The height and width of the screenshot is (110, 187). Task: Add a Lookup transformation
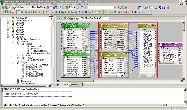pyautogui.click(x=42, y=12)
